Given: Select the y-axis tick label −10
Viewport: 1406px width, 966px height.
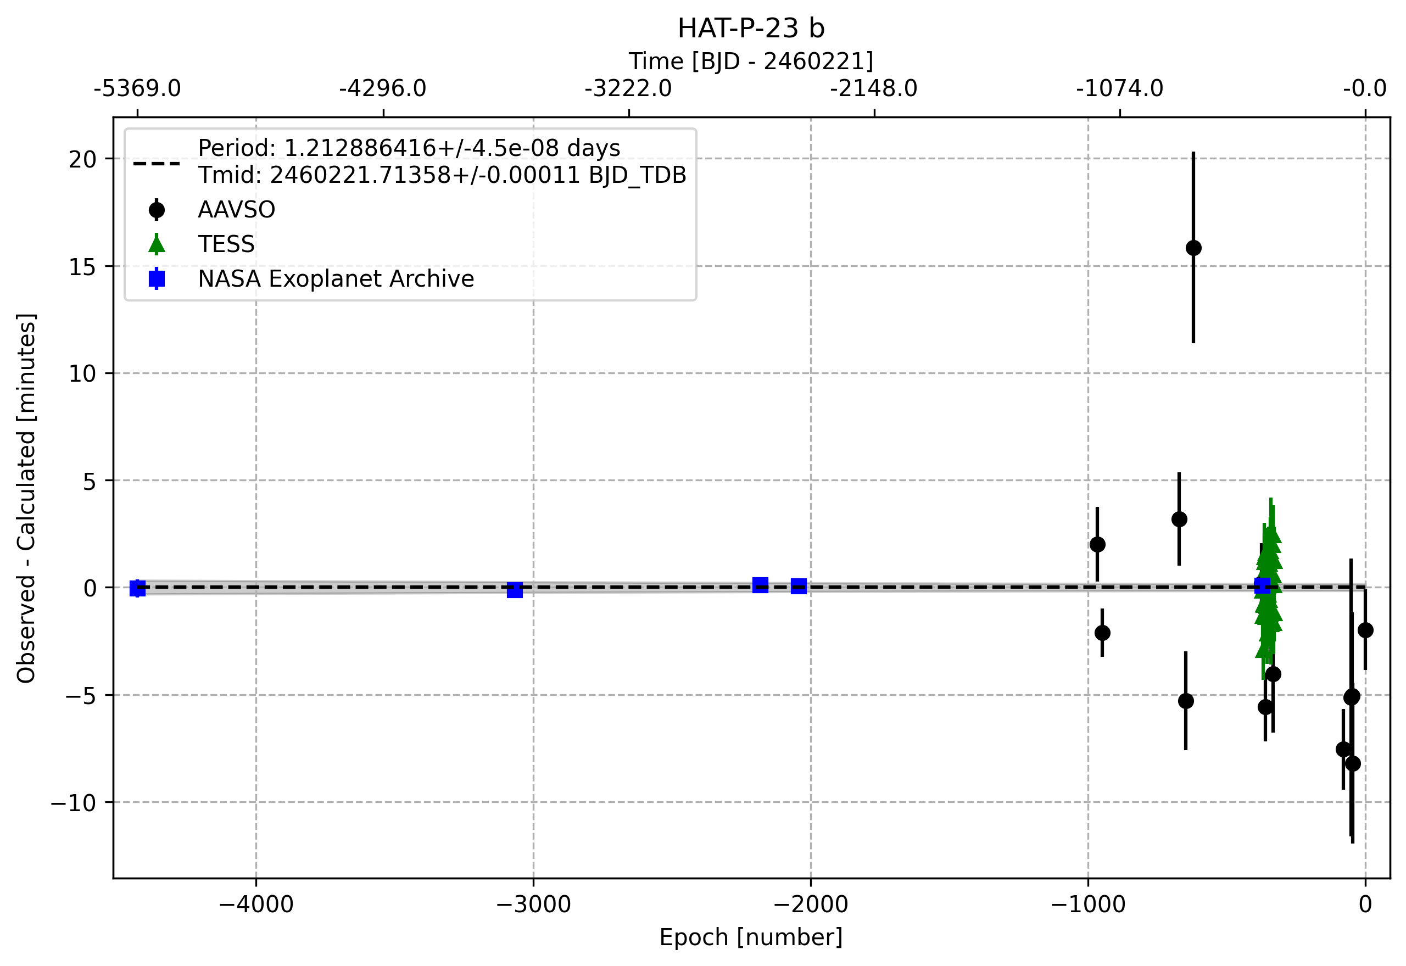Looking at the screenshot, I should 74,803.
